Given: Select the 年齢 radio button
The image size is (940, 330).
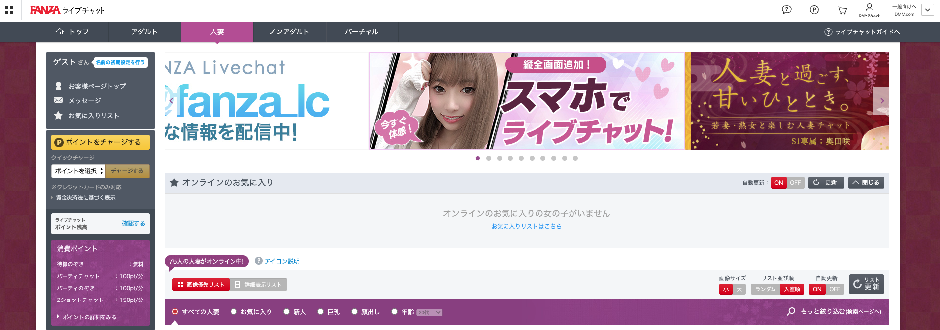Looking at the screenshot, I should (x=394, y=312).
